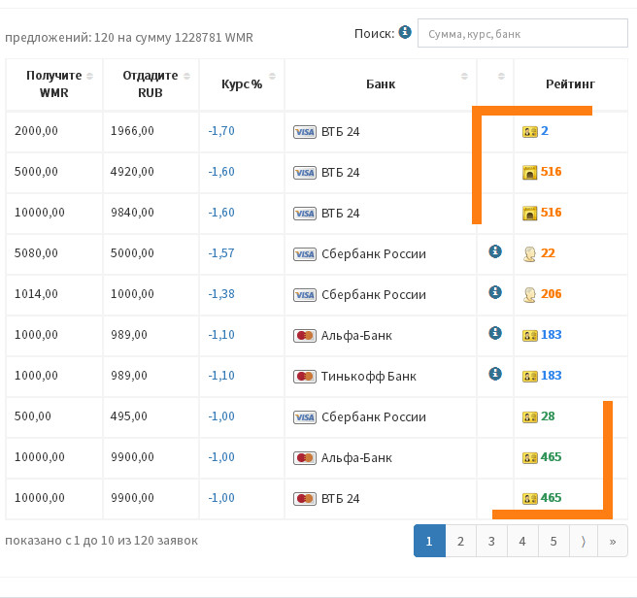Screen dimensions: 637x598
Task: Click Mastercard icon in the Альфа-Банк 9900,00 row
Action: [305, 458]
